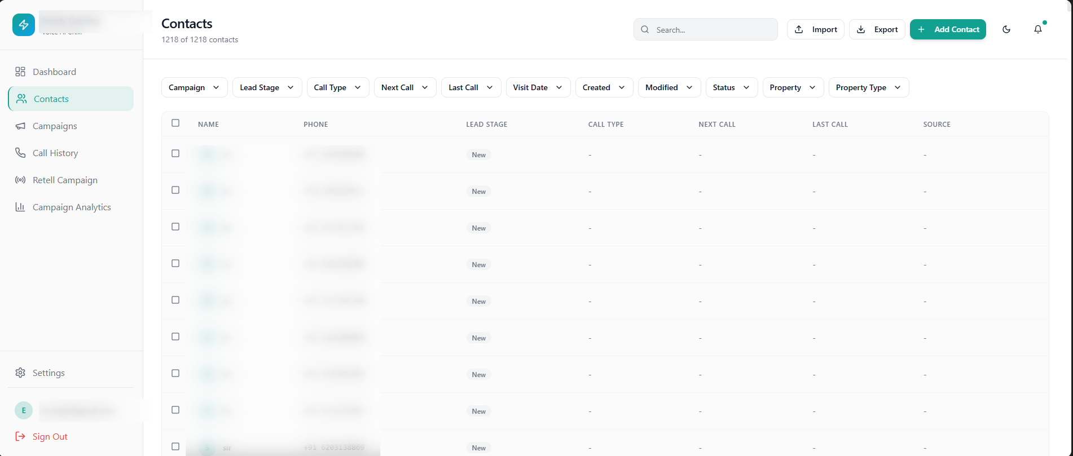
Task: Click the NEXT CALL column header
Action: tap(717, 124)
